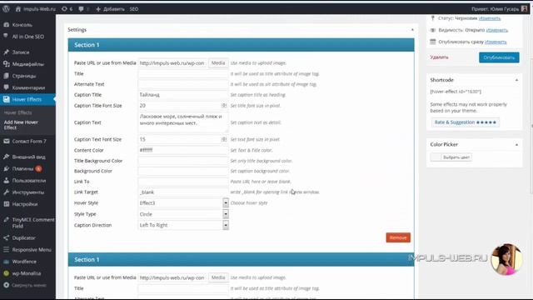Click the wp-Monalisa smiley icon
Image resolution: width=533 pixels, height=300 pixels.
6,273
